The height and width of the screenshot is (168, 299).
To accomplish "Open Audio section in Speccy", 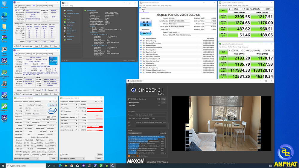I will coord(68,34).
